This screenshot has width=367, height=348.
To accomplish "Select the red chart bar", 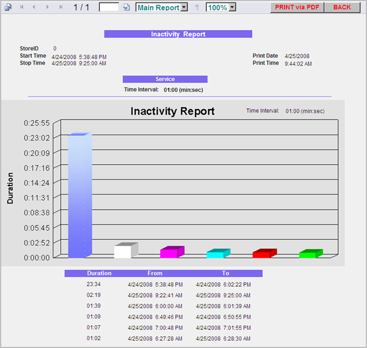I will click(x=265, y=253).
